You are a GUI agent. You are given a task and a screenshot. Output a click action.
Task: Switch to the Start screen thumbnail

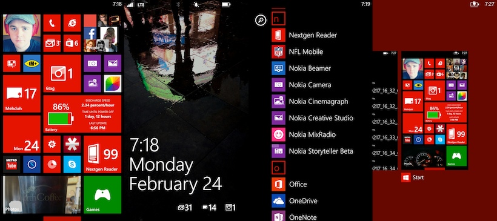coord(435,110)
